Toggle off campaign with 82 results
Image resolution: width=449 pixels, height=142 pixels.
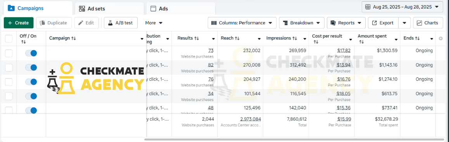pos(31,67)
